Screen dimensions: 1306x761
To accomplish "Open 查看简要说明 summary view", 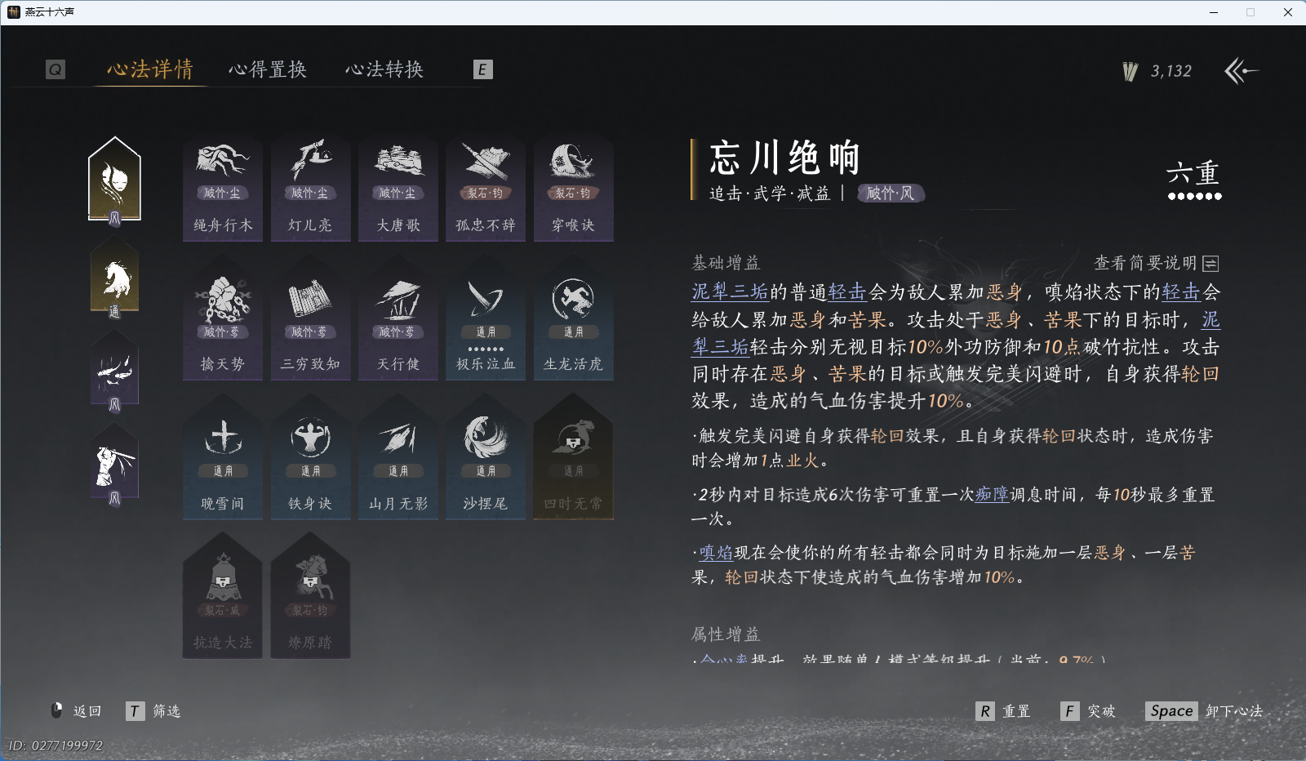I will [1153, 263].
